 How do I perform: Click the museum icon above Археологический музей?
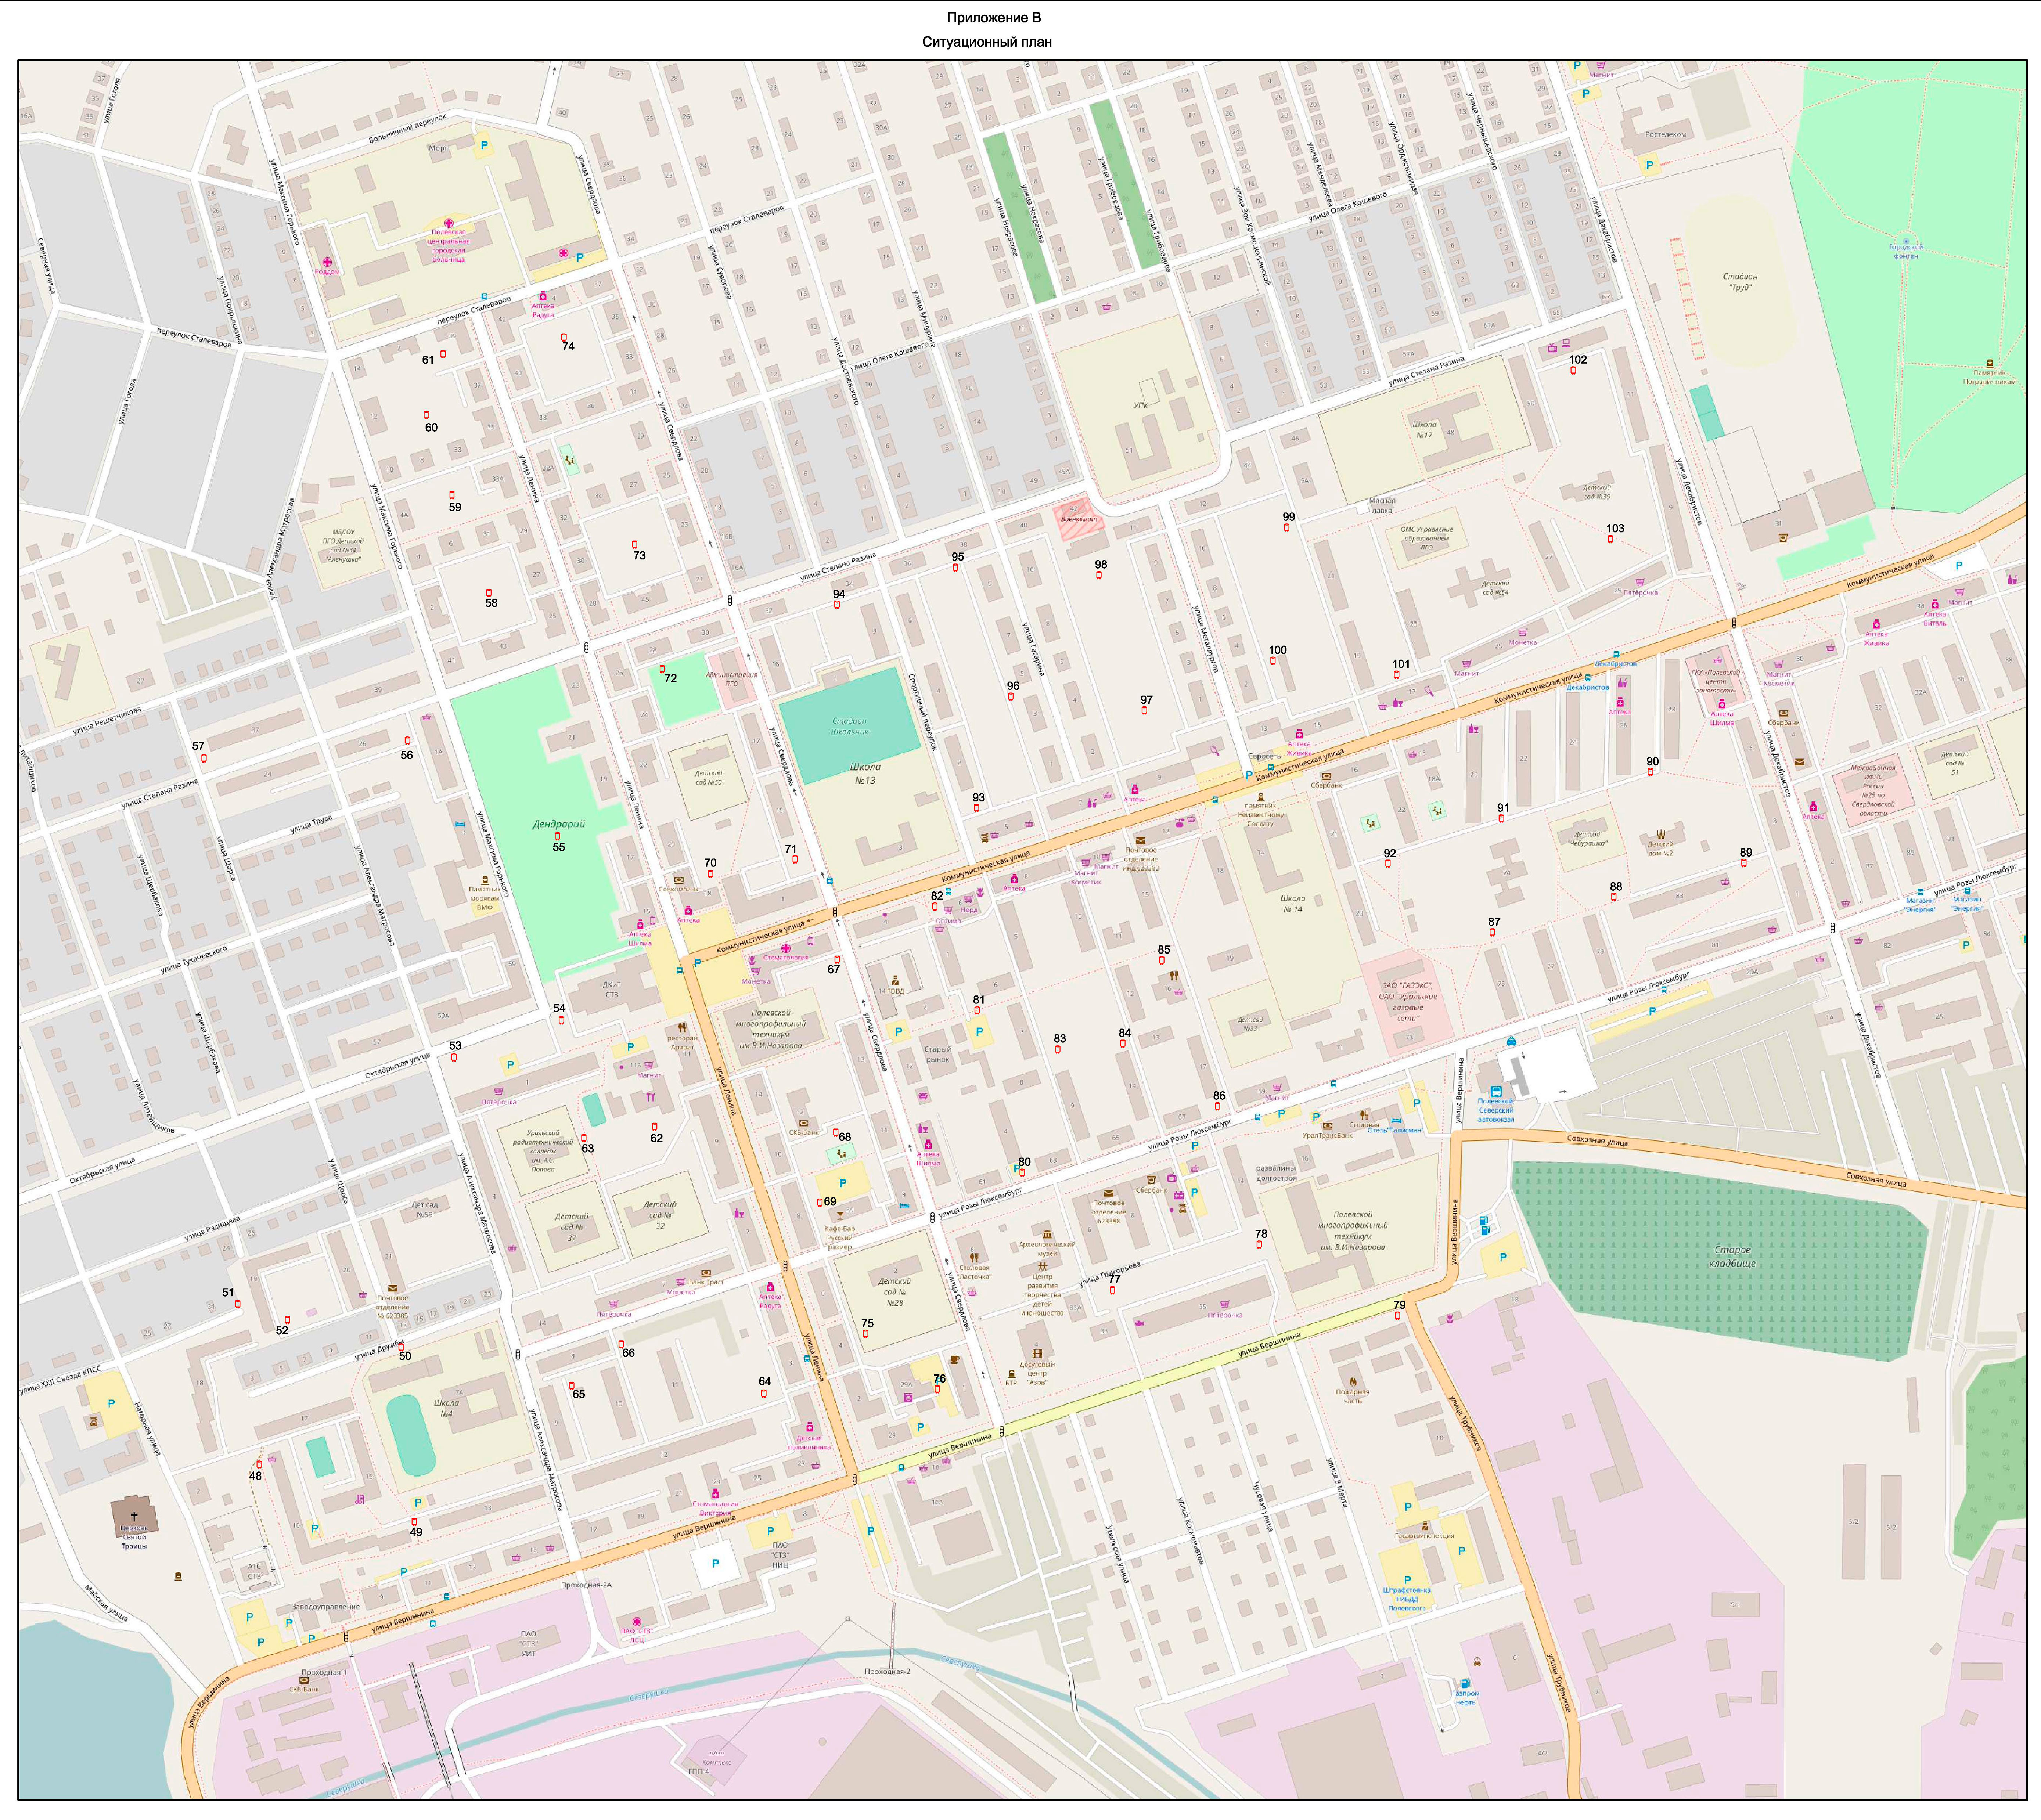click(x=1047, y=1234)
